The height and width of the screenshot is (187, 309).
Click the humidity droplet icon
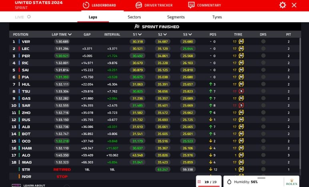pyautogui.click(x=229, y=182)
